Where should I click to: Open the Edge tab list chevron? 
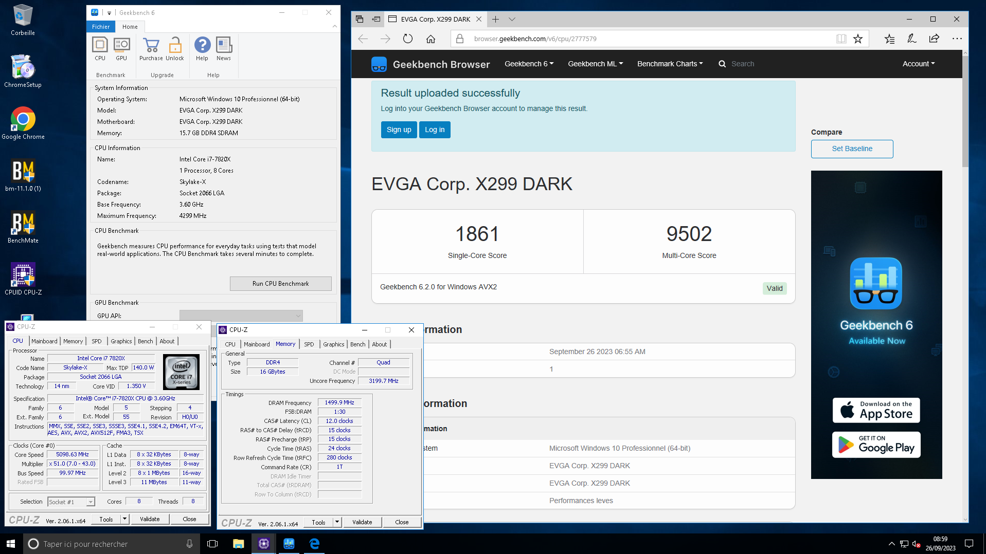tap(512, 19)
